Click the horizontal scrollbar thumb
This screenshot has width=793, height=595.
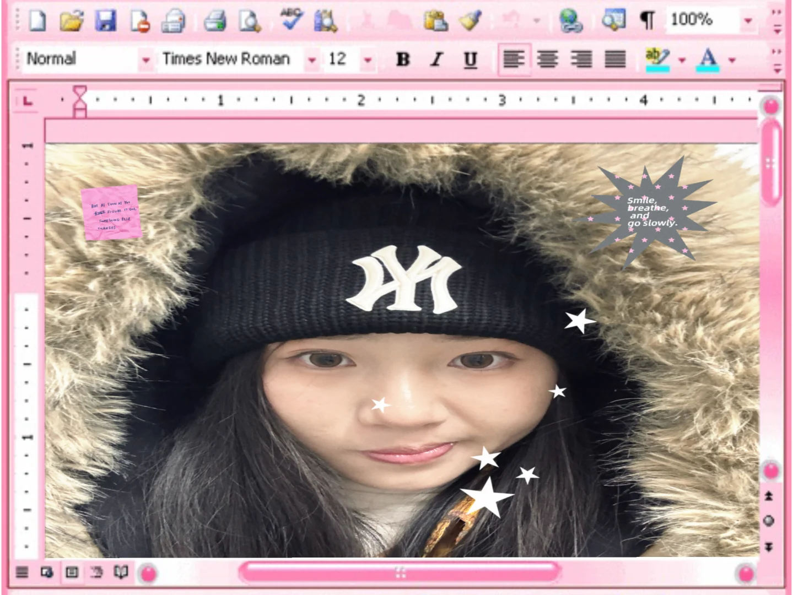[x=400, y=573]
